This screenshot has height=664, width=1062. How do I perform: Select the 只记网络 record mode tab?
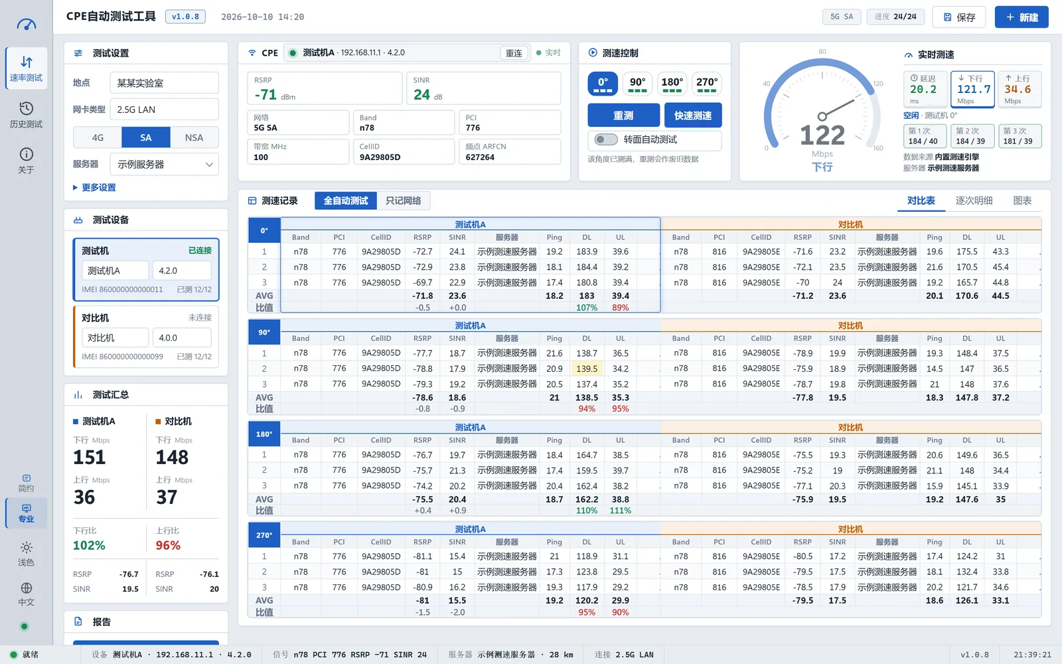404,201
